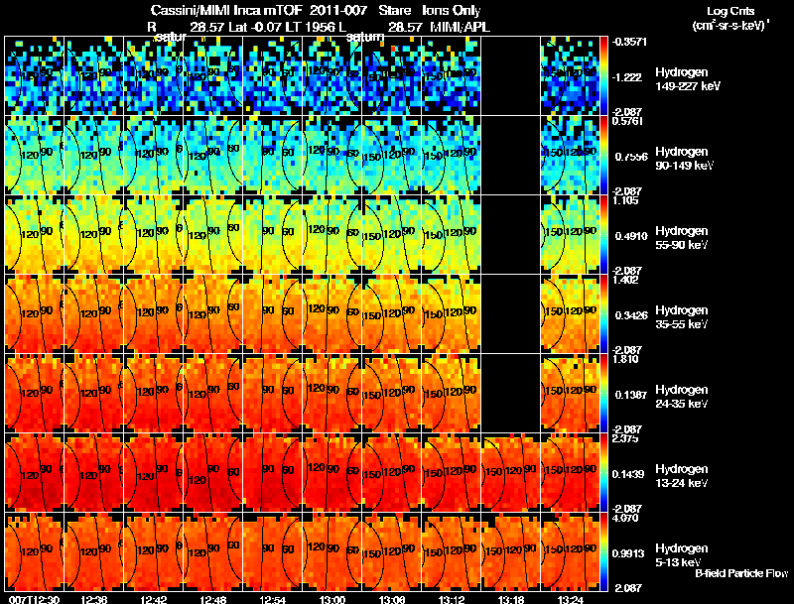The width and height of the screenshot is (794, 604).
Task: Click the 13:12 time axis label
Action: pos(452,599)
